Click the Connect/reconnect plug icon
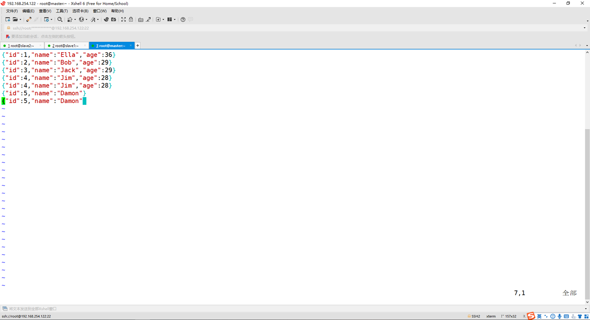Screen dimensions: 590x320 click(x=28, y=19)
